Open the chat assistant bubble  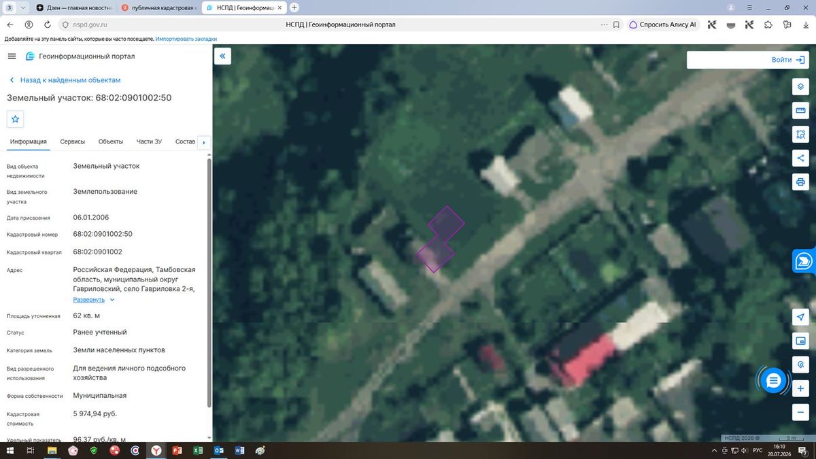[x=773, y=381]
